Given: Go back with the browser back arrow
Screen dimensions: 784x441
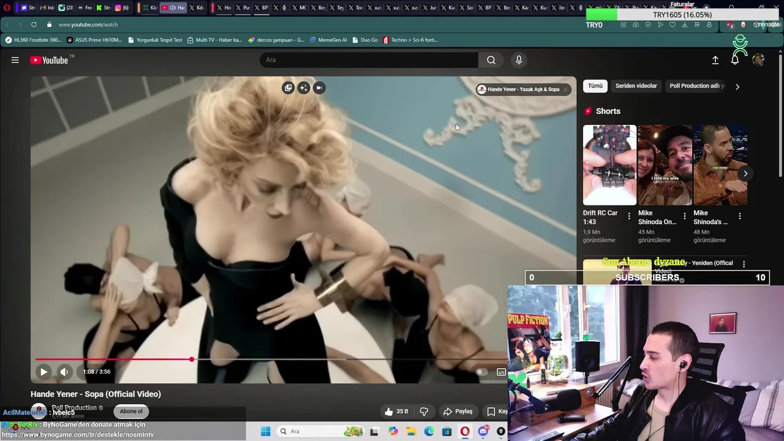Looking at the screenshot, I should 7,24.
